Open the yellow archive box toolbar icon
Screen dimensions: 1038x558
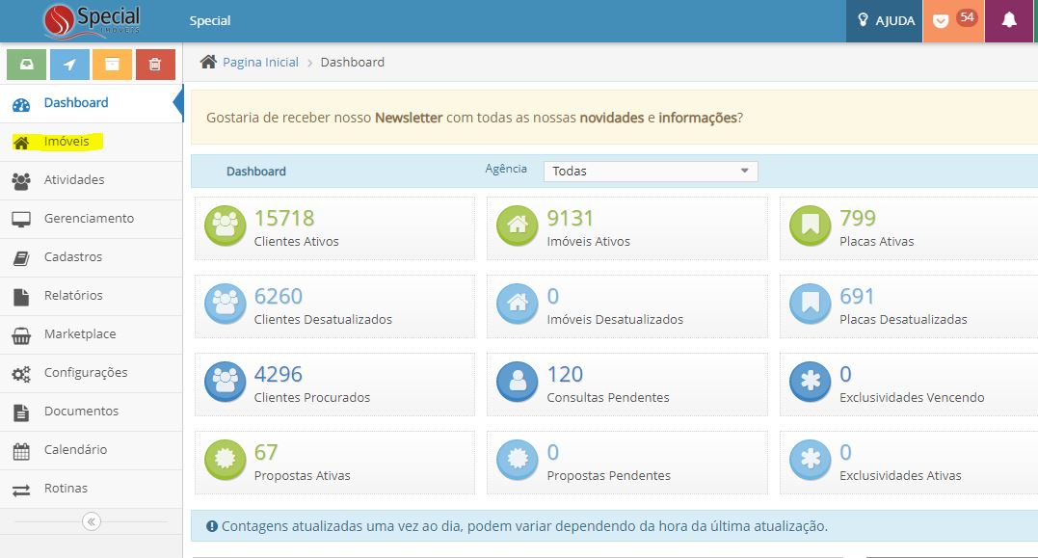(x=112, y=64)
